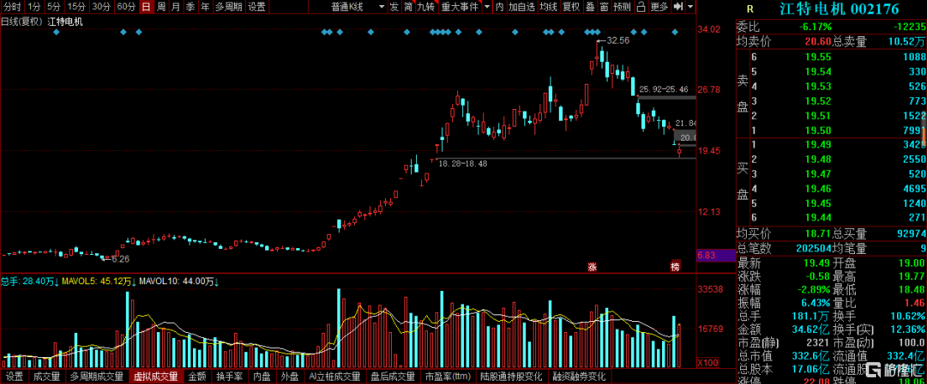Screen dimensions: 928x384
Task: Click the 榜 marker on the chart
Action: [675, 267]
